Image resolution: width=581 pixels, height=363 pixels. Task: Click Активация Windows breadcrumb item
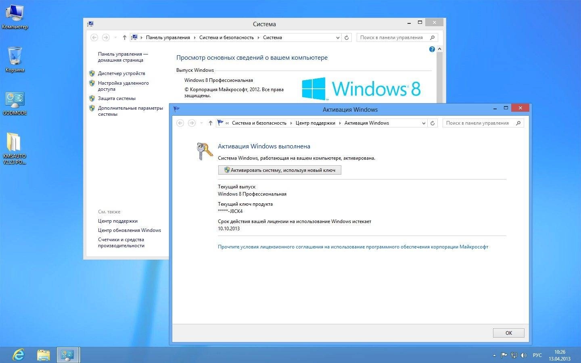[x=366, y=123]
